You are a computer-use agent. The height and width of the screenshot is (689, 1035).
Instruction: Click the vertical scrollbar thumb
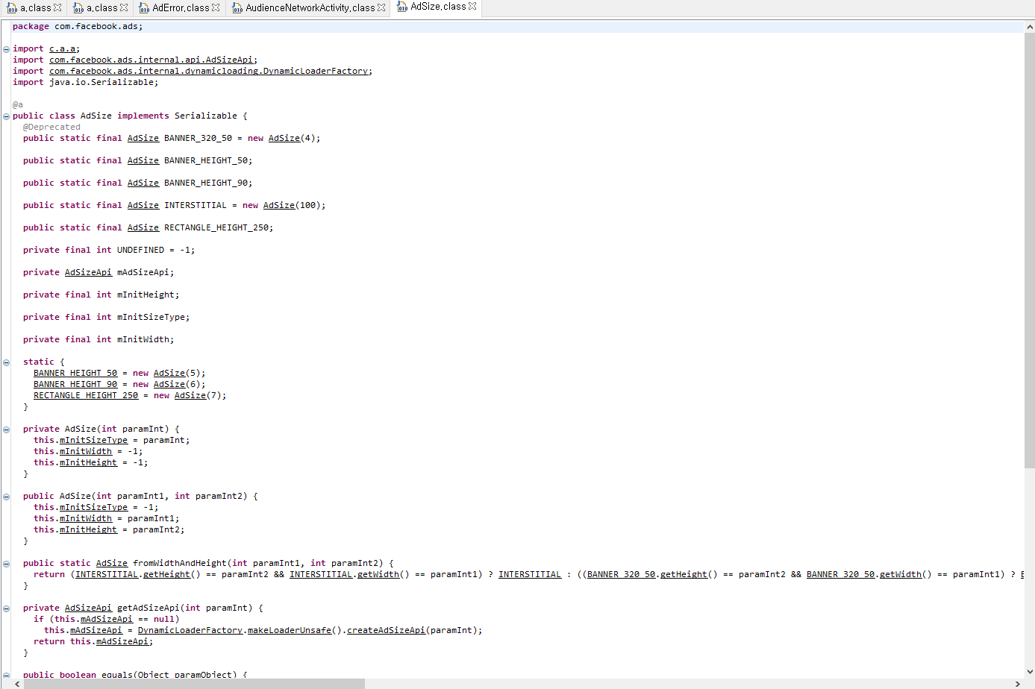[1030, 251]
